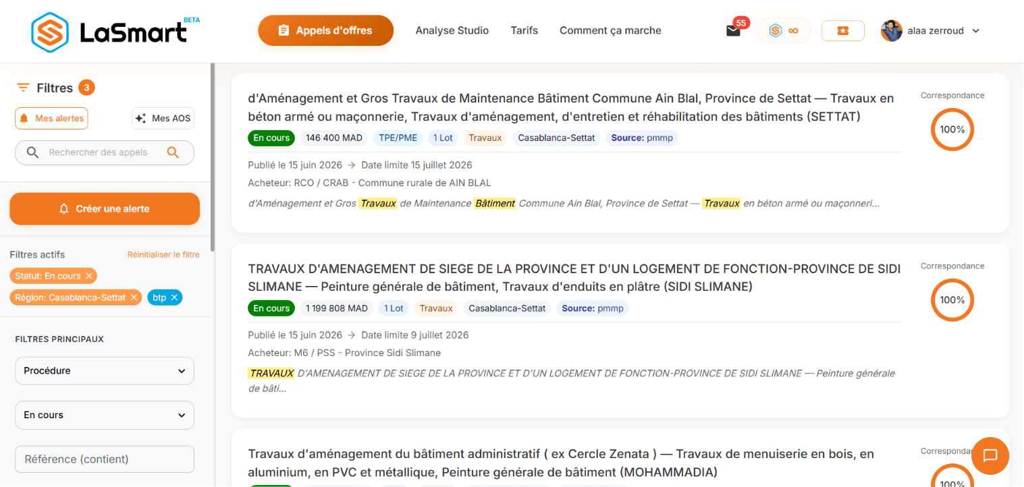Click the Référence (contient) input
Image resolution: width=1024 pixels, height=487 pixels.
[105, 459]
